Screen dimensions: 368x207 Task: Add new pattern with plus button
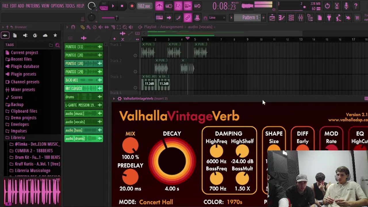pyautogui.click(x=263, y=18)
